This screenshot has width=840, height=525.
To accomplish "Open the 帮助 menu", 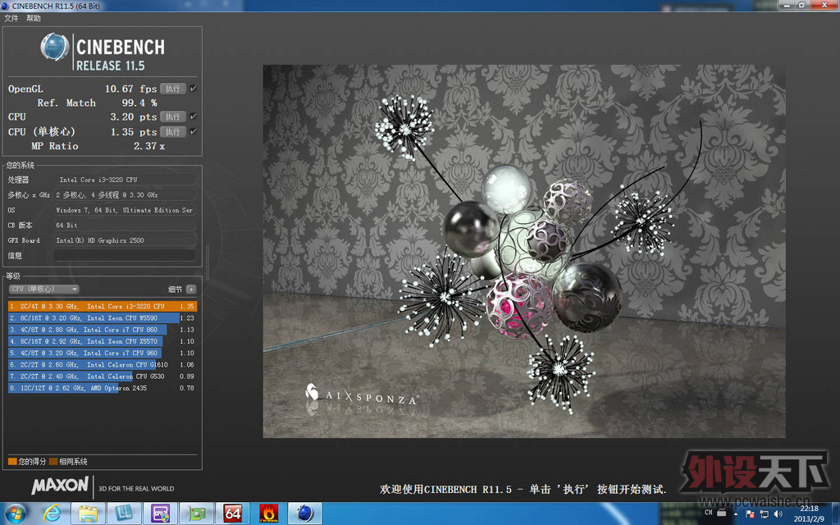I will (x=33, y=18).
